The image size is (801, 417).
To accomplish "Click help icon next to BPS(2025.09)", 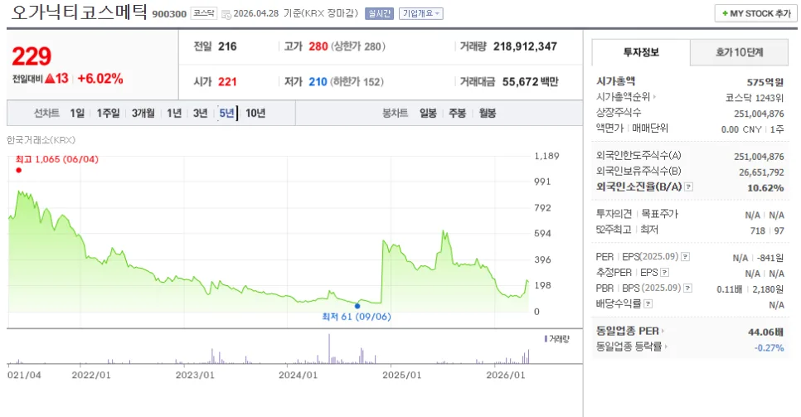I will (x=688, y=289).
